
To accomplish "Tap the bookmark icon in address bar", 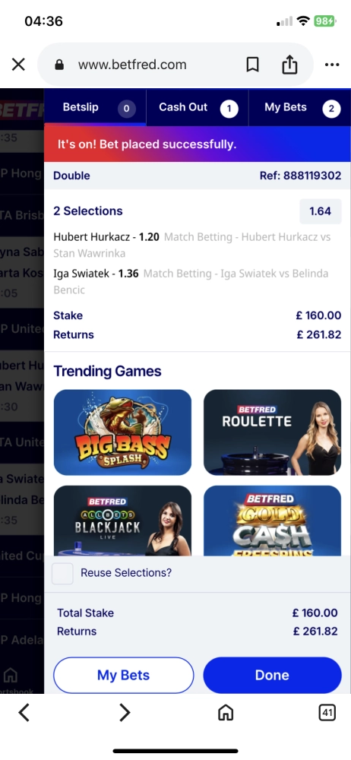I will [252, 65].
